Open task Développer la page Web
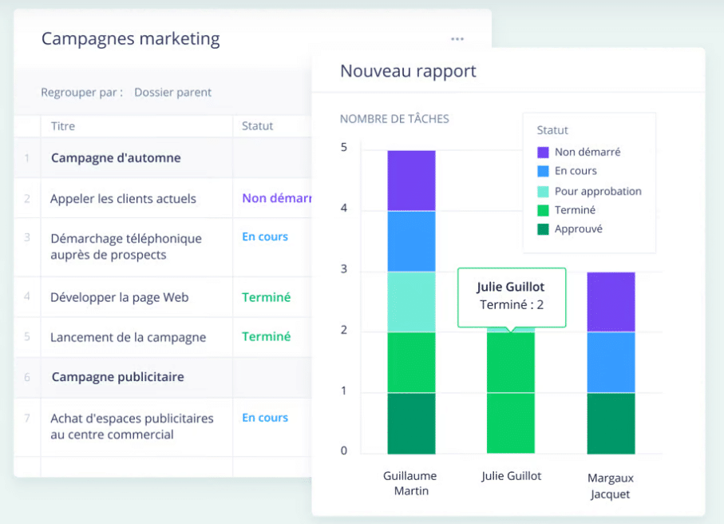 pyautogui.click(x=119, y=297)
